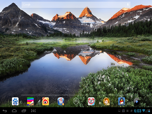Launch the QQ penguin app
Viewport: 152px width, 114px height.
[121, 101]
